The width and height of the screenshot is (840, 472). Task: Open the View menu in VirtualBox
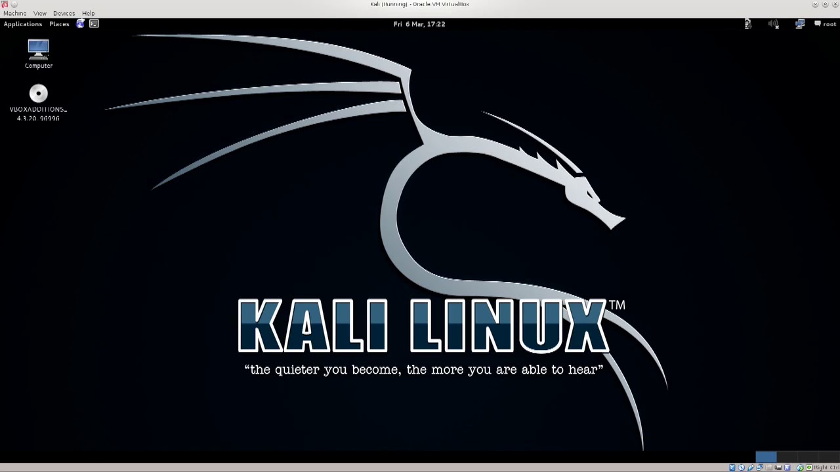click(x=40, y=13)
